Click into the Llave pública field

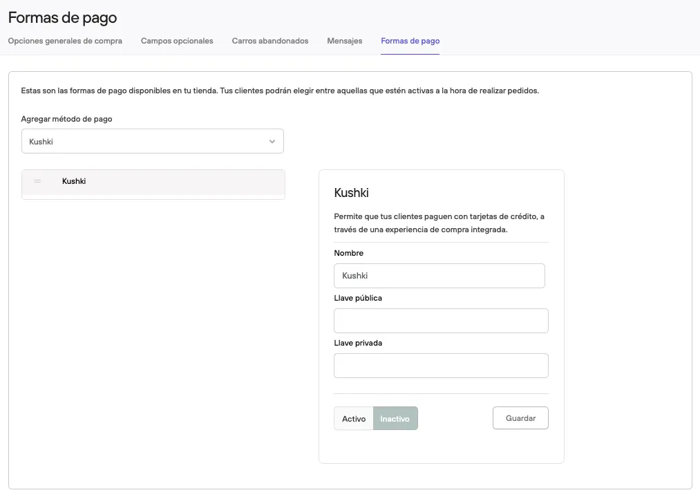point(441,321)
